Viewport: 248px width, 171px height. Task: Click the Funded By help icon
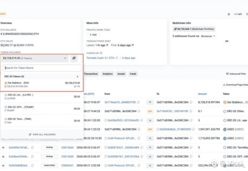[101, 53]
